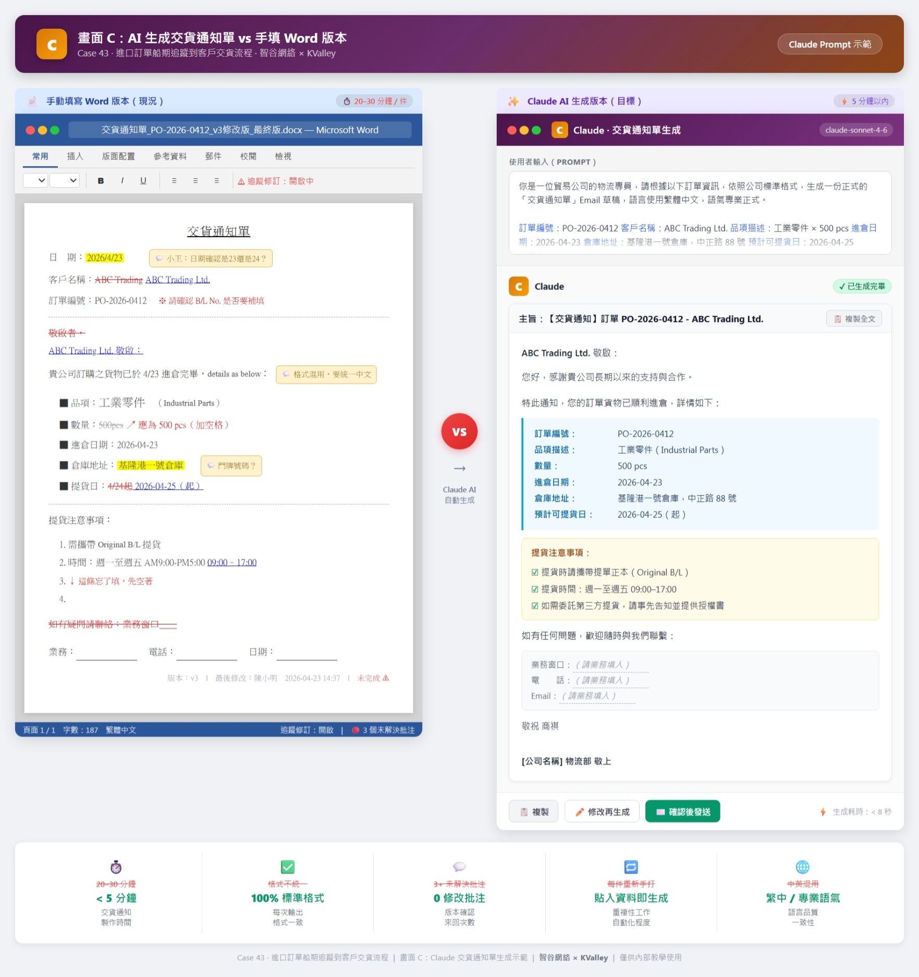
Task: Toggle underline formatting in Word toolbar
Action: click(143, 181)
